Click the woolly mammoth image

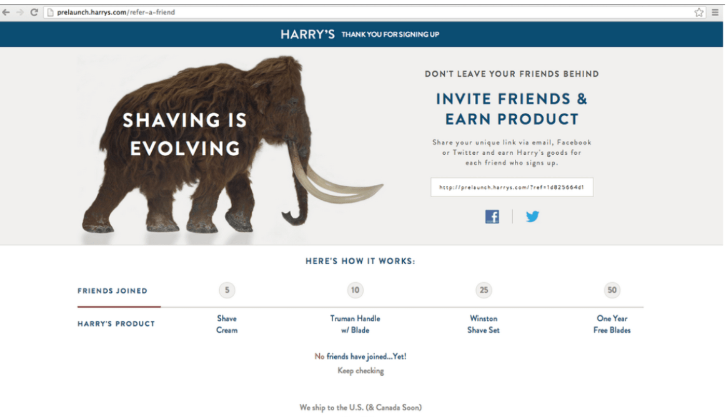click(232, 146)
